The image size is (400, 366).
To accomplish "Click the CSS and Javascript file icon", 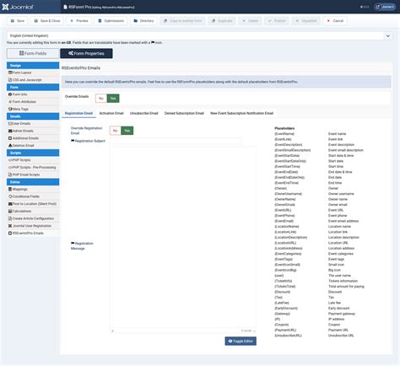I will point(10,80).
